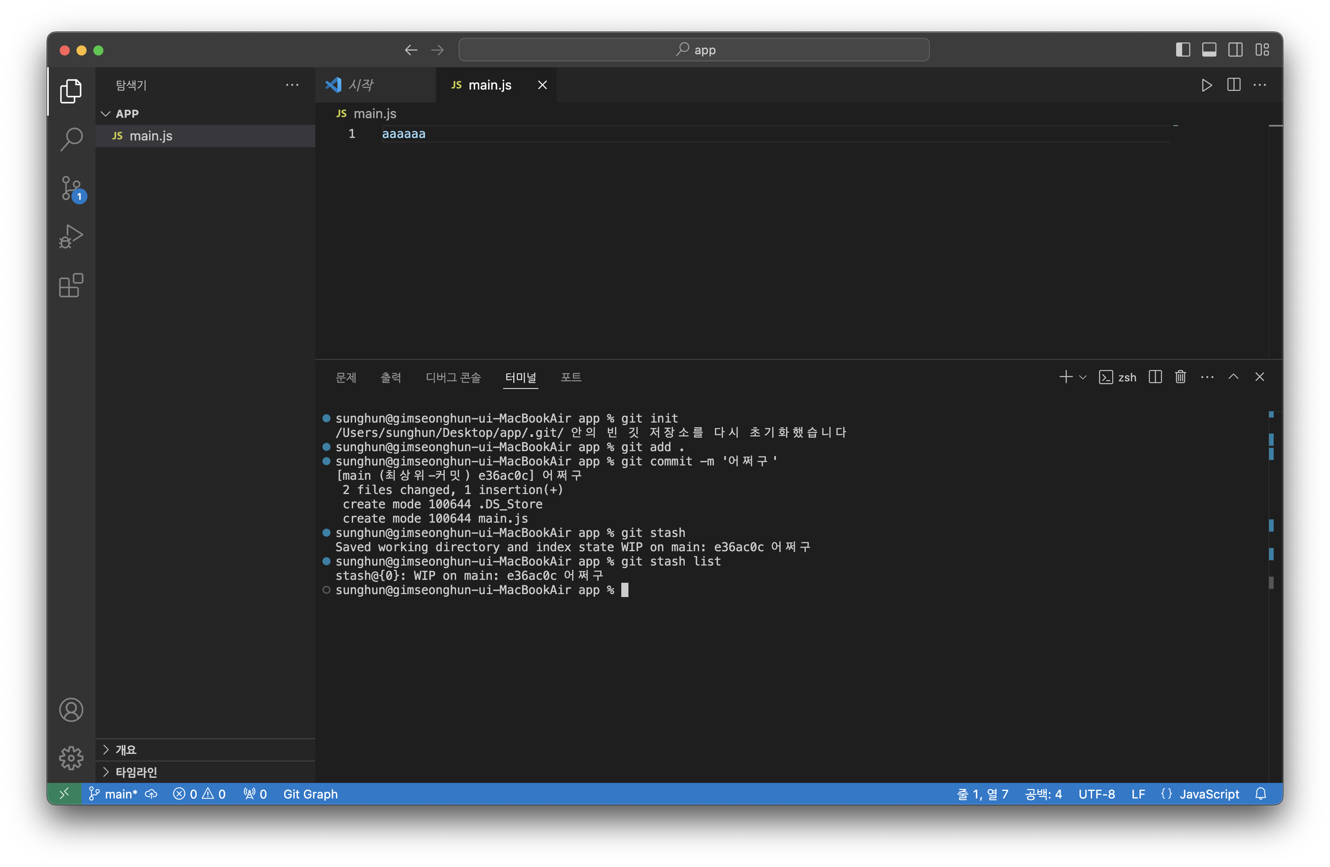1330x867 pixels.
Task: Open new terminal launch profile dropdown
Action: [1083, 377]
